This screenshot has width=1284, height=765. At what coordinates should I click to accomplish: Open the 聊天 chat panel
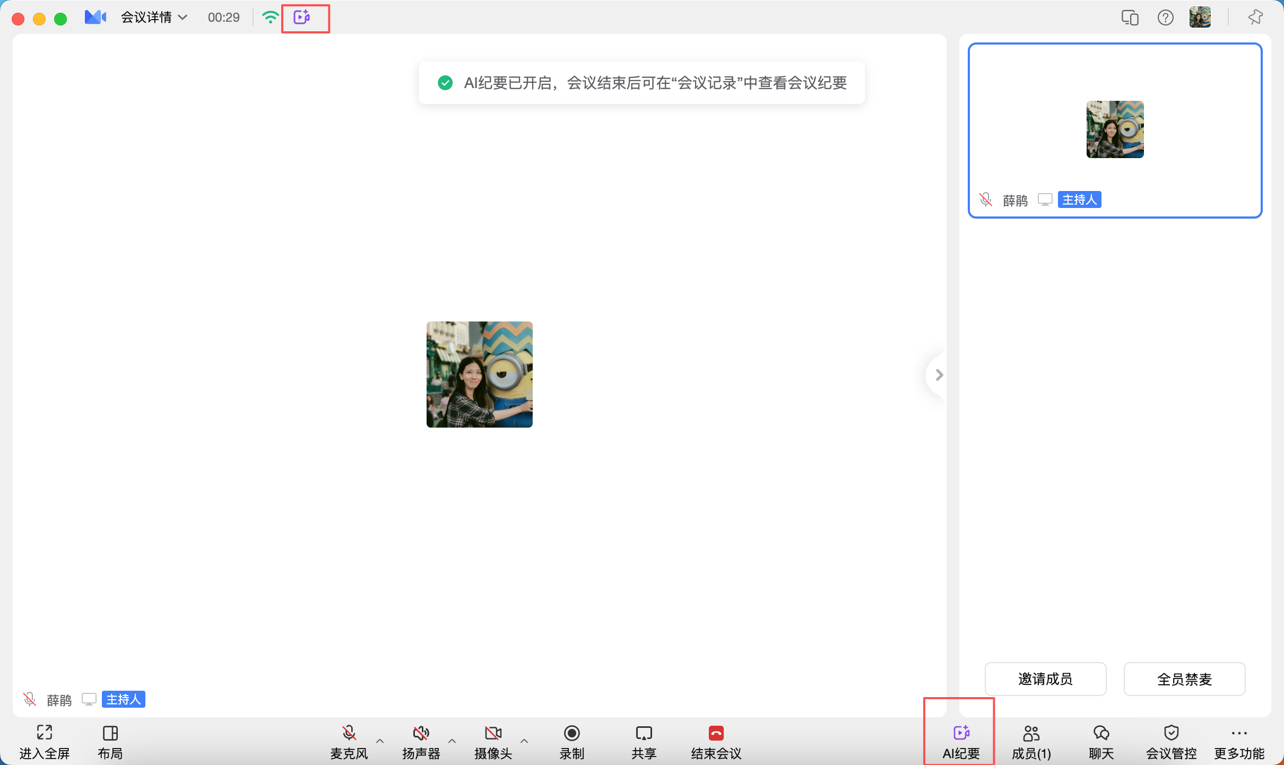tap(1101, 742)
